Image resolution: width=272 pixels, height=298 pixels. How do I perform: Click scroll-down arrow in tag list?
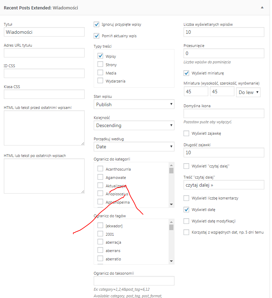tap(171, 261)
